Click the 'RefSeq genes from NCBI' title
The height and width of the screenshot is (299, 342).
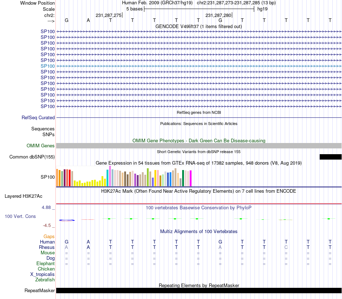pyautogui.click(x=199, y=112)
